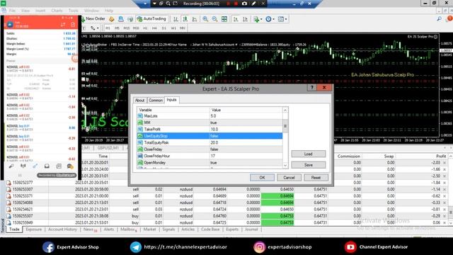453x255 pixels.
Task: Select the TotalEquityRisk variable row
Action: click(210, 142)
